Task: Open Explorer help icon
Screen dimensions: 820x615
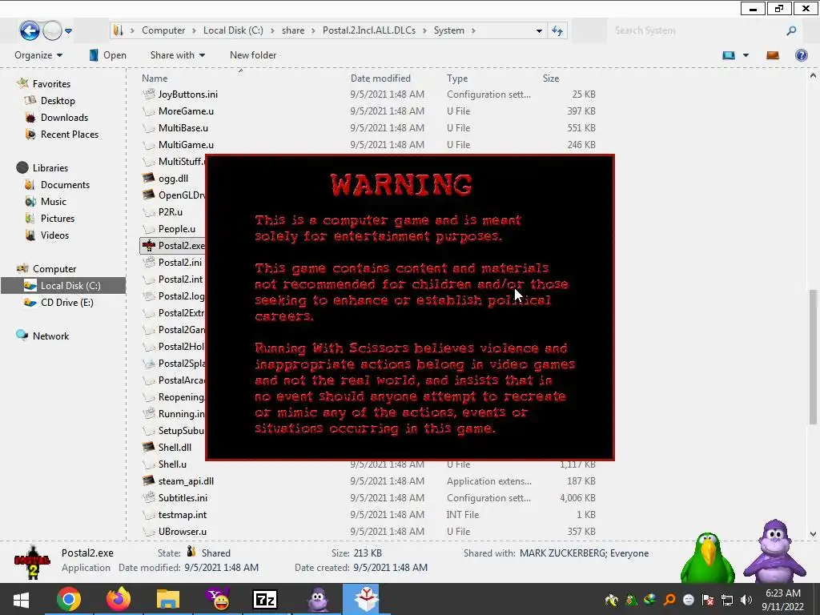Action: click(x=801, y=55)
